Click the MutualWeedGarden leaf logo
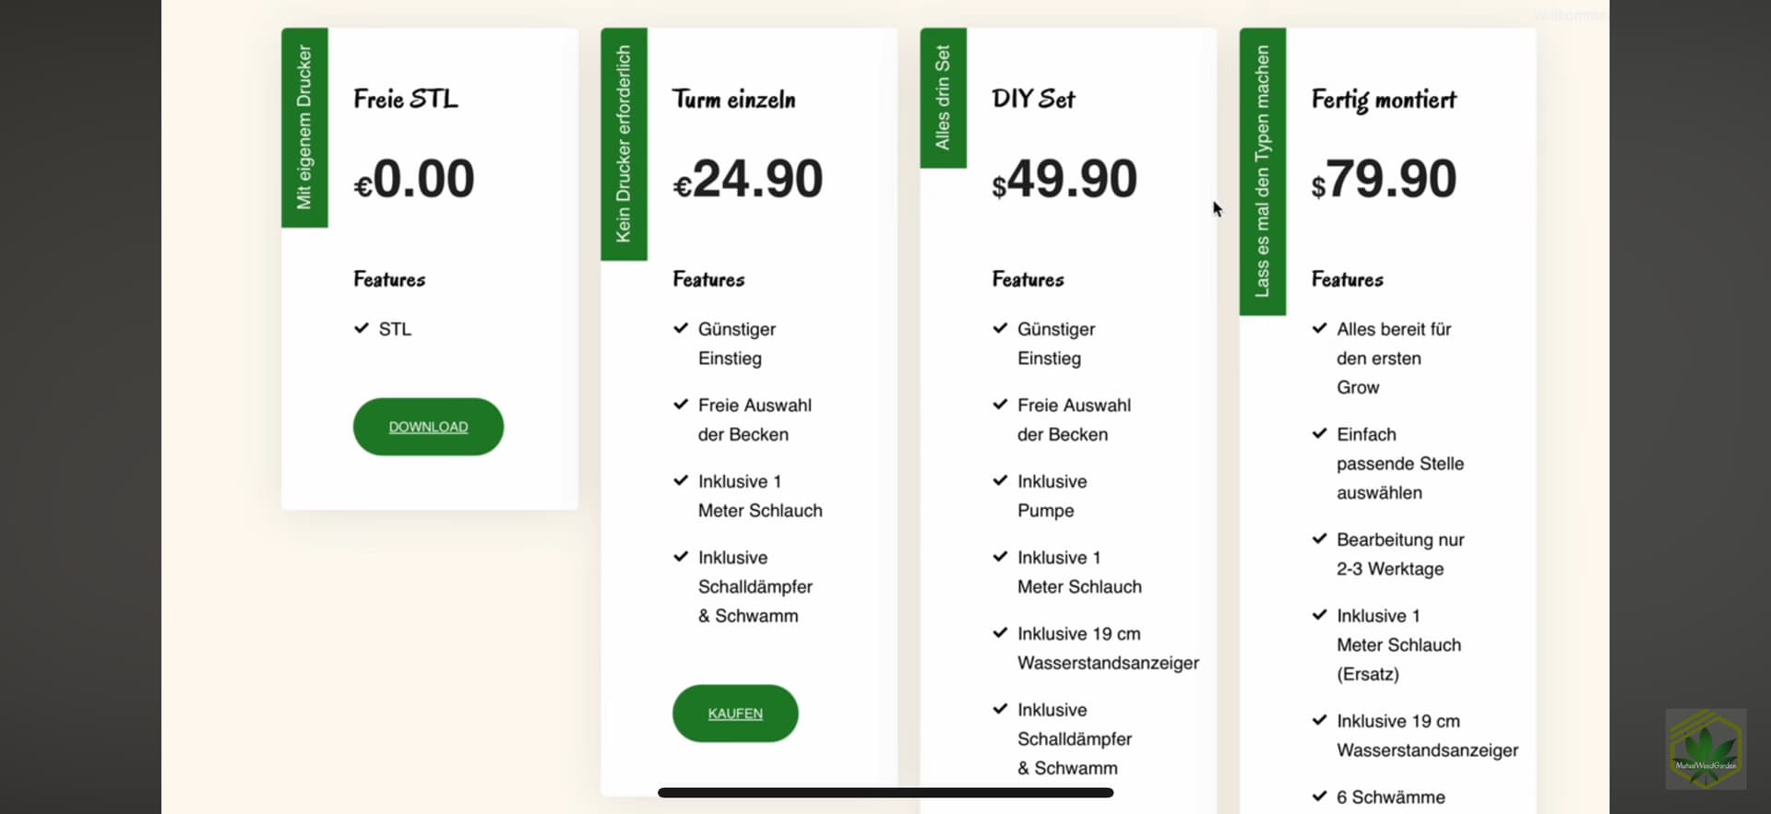 pyautogui.click(x=1706, y=749)
